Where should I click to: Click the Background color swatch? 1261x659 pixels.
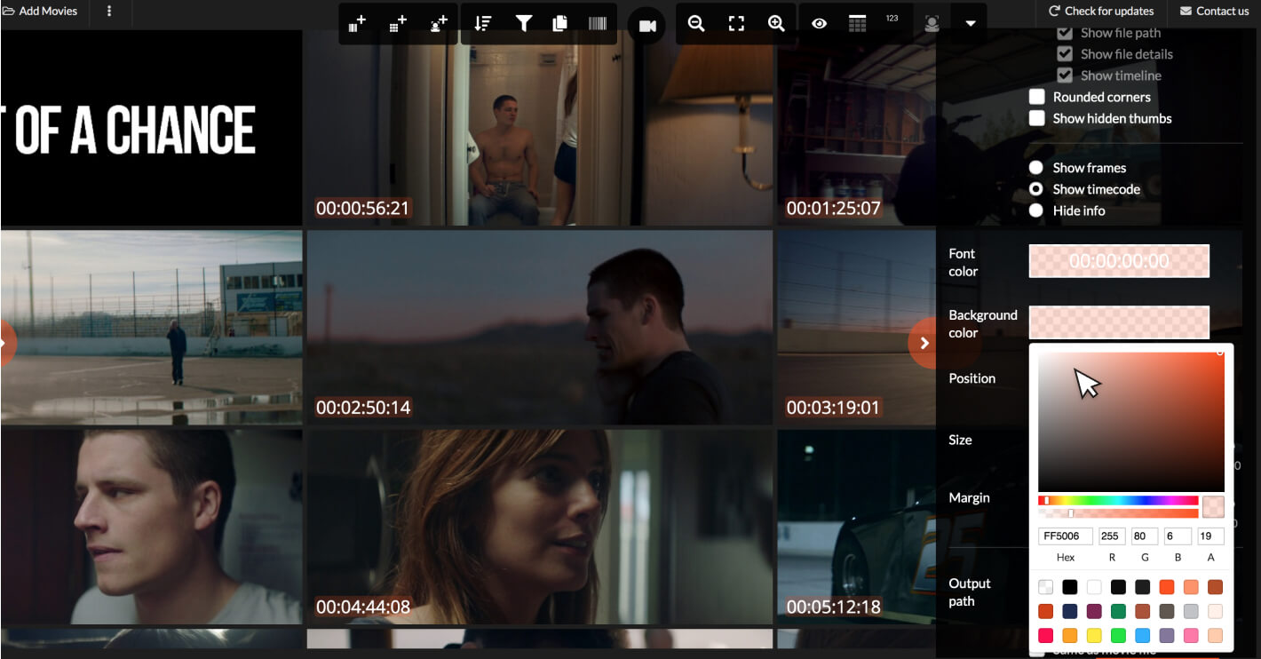point(1119,322)
